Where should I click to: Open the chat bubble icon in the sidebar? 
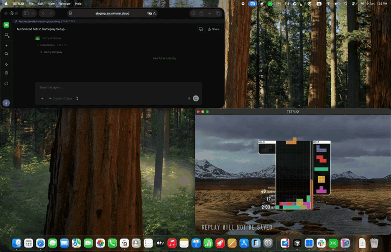pos(7,83)
